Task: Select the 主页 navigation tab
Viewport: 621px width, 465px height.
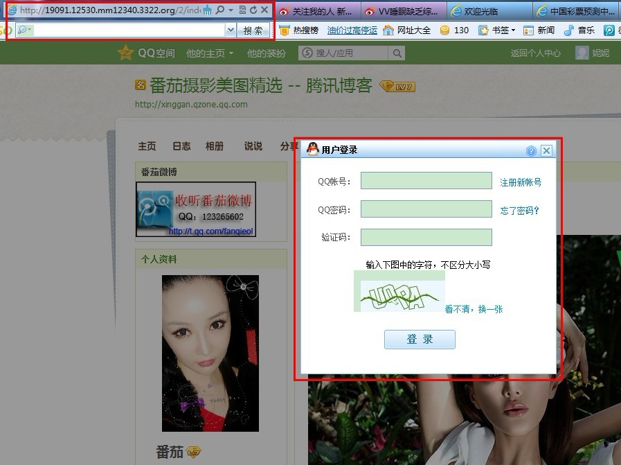Action: coord(147,146)
